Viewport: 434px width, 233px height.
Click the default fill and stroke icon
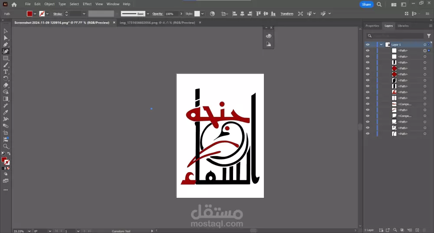click(3, 153)
